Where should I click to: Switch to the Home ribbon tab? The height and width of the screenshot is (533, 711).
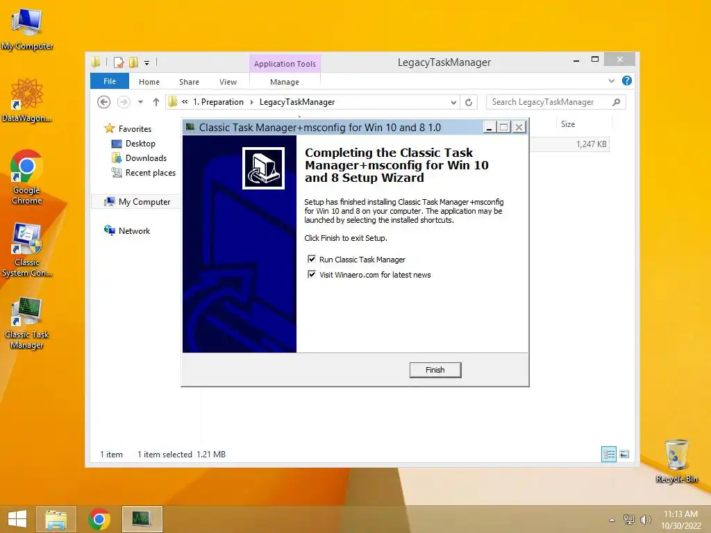(149, 82)
